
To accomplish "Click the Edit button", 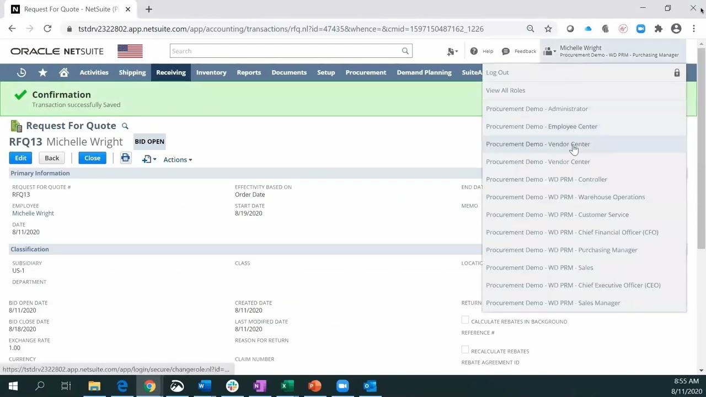I will coord(20,158).
